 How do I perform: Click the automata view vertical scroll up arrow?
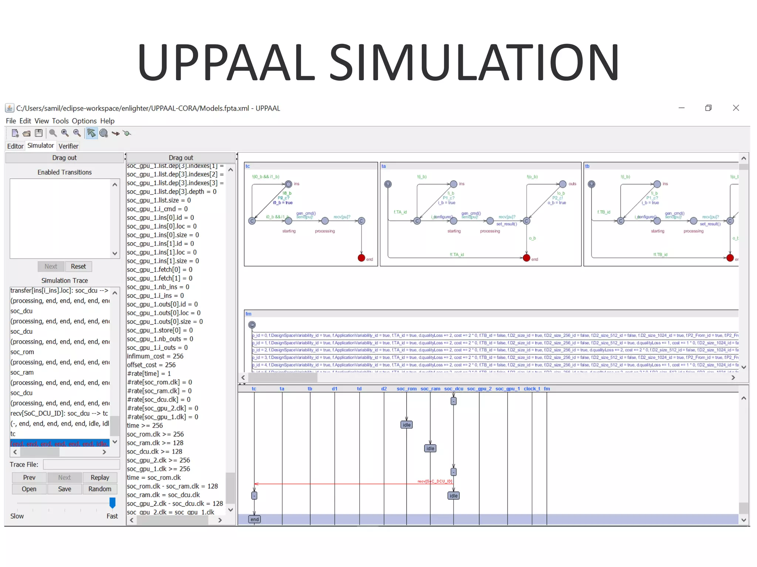click(744, 158)
